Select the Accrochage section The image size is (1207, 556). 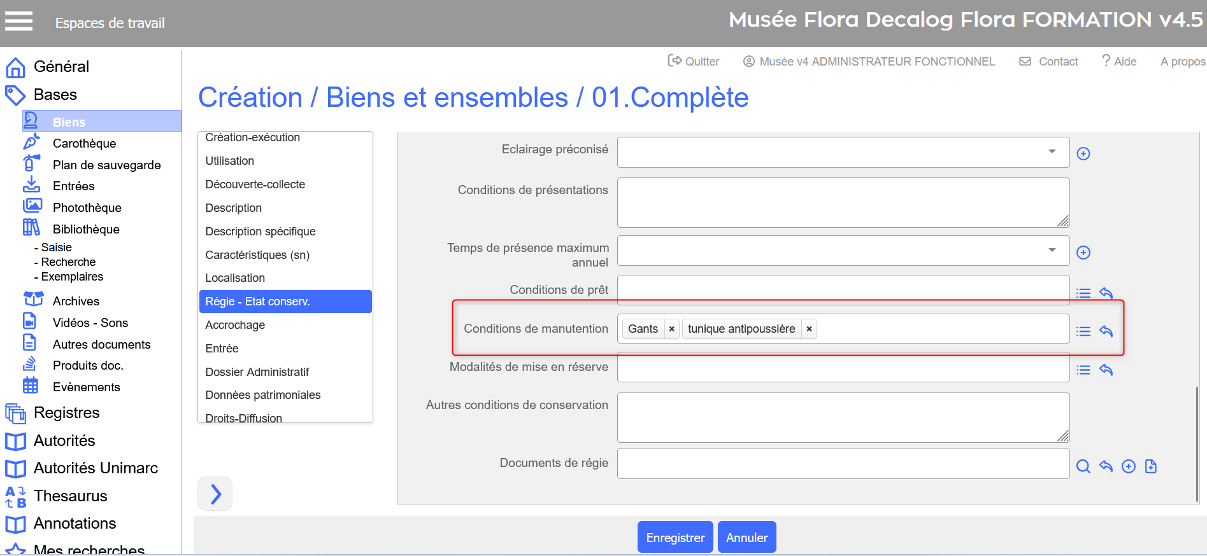pos(235,325)
